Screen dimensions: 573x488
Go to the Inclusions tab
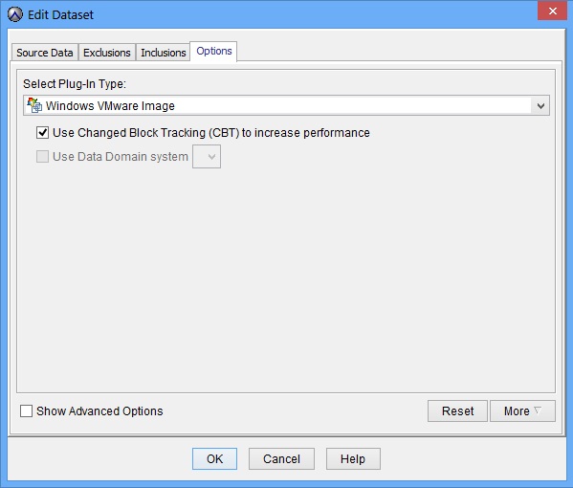[163, 53]
